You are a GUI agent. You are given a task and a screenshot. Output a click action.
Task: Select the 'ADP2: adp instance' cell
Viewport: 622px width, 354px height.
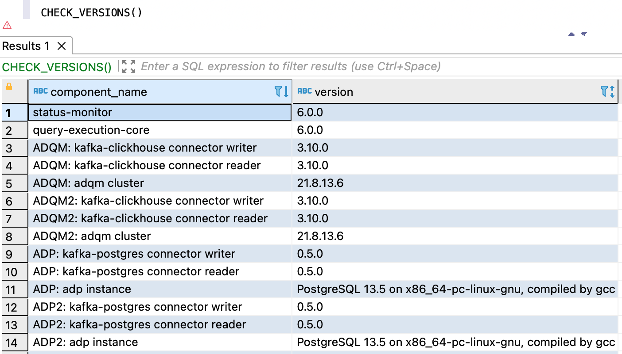click(160, 342)
